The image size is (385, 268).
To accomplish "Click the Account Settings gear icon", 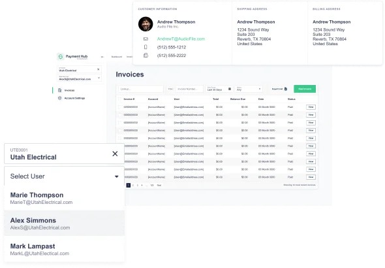I will 59,98.
